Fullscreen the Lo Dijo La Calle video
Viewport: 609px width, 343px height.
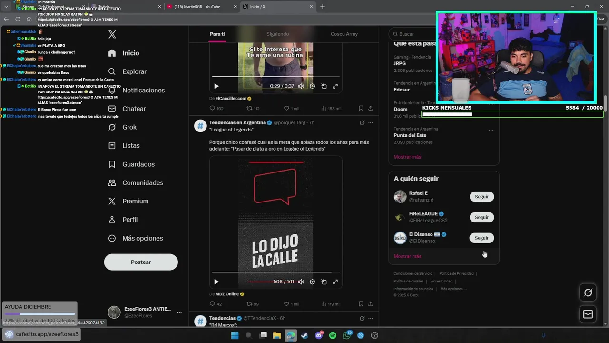[x=335, y=282]
